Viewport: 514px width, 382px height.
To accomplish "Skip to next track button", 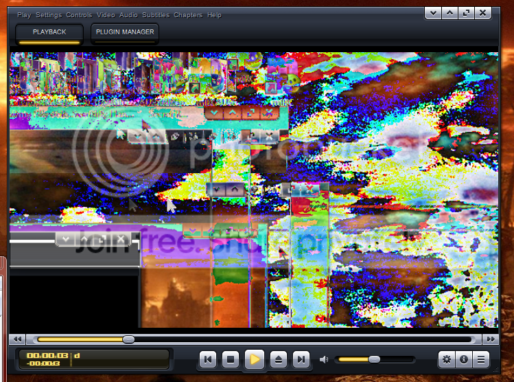I will point(301,359).
